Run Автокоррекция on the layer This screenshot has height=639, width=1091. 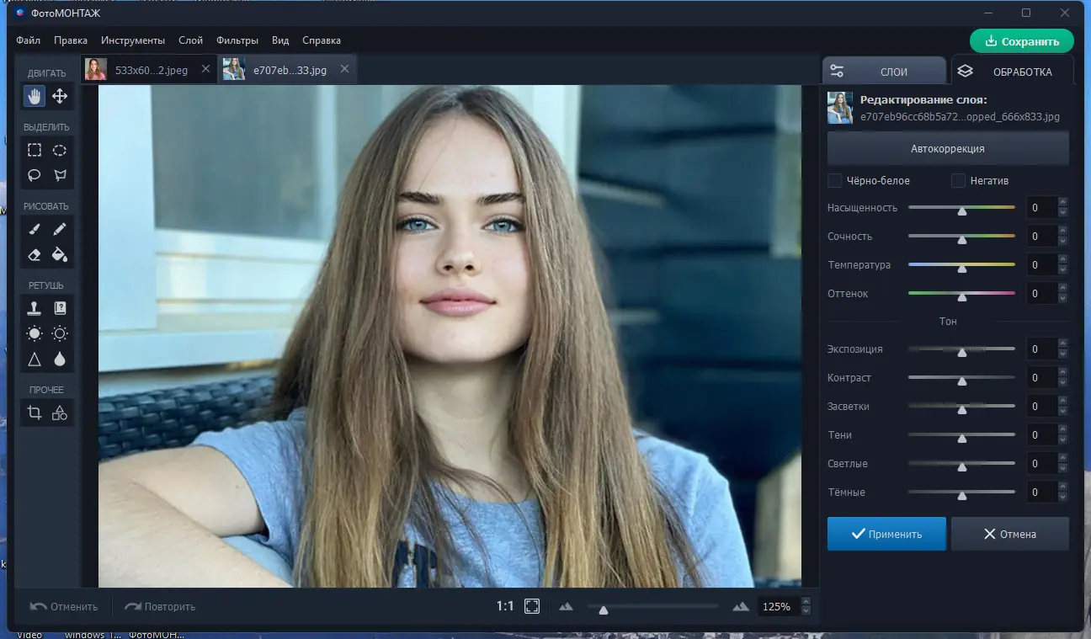(x=948, y=148)
